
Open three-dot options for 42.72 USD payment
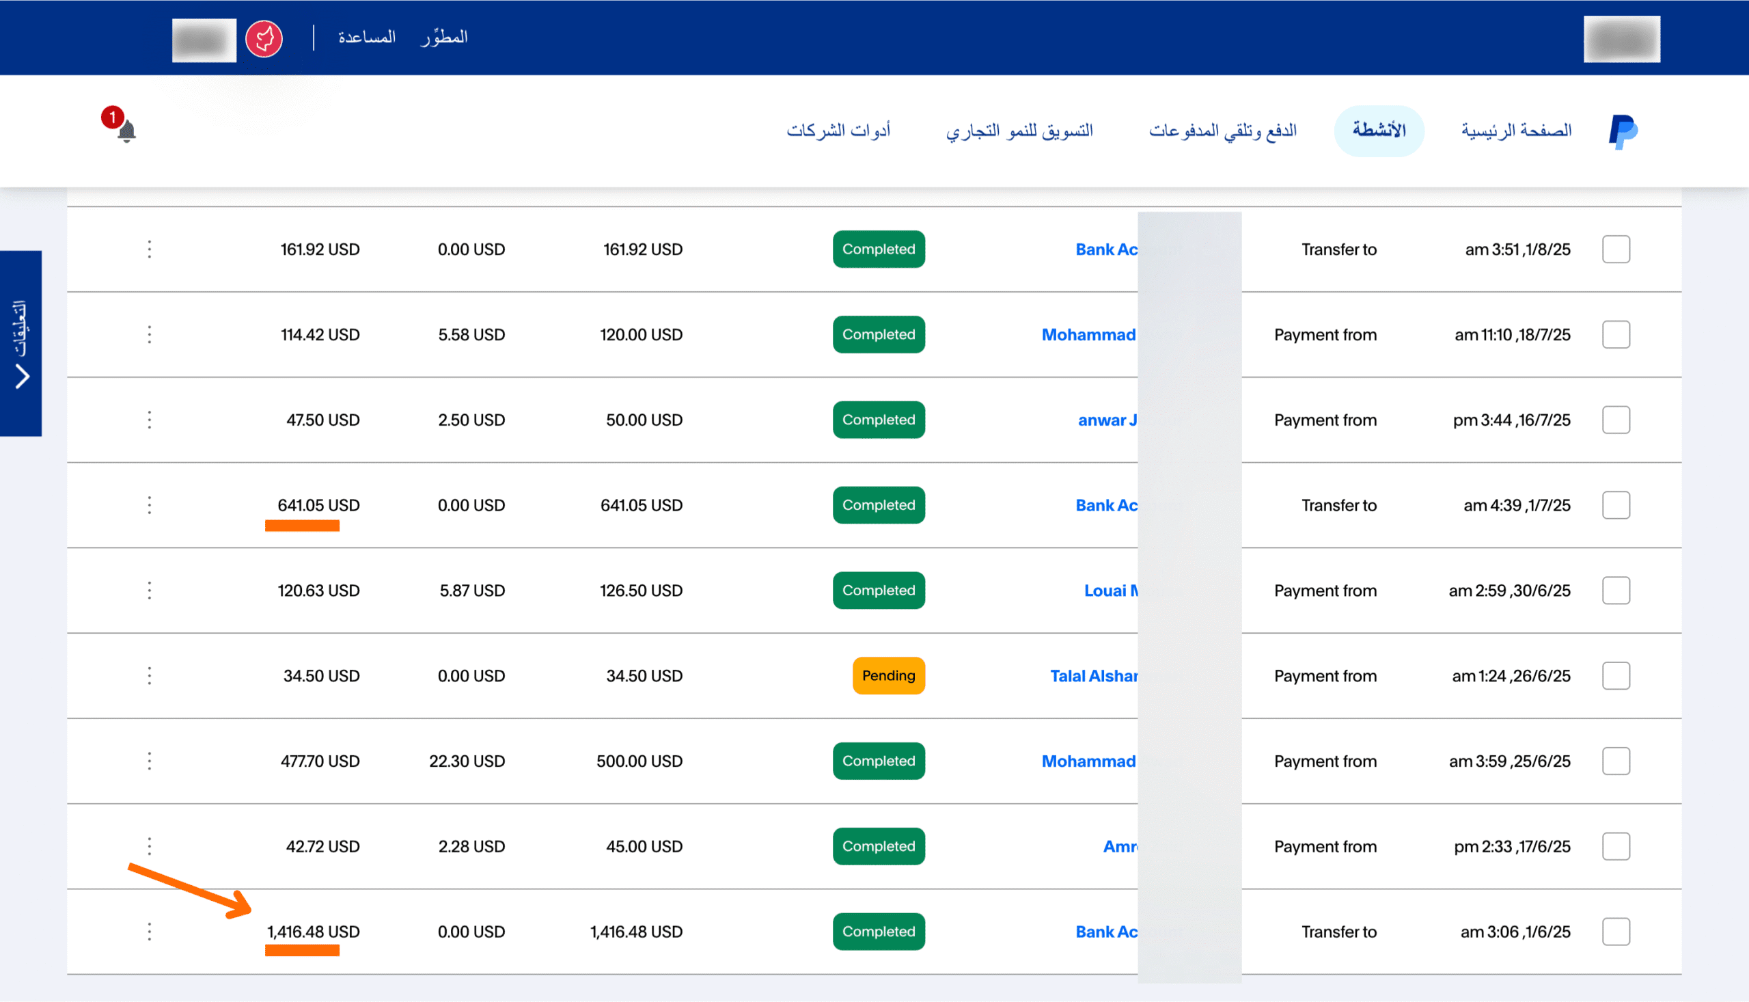149,846
